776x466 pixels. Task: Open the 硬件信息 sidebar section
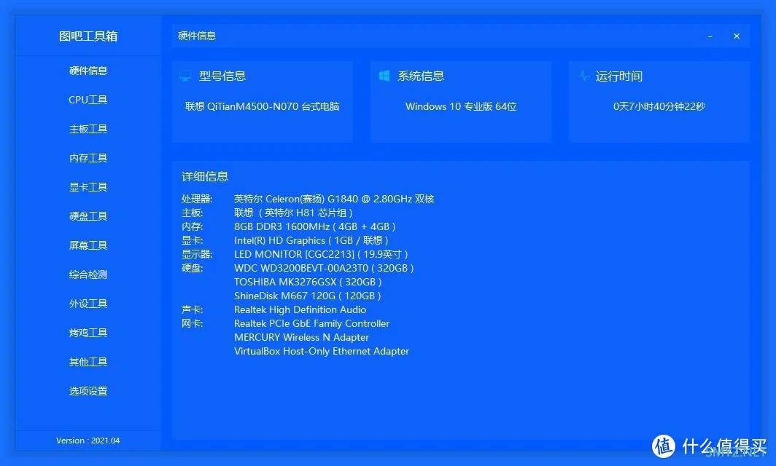88,71
